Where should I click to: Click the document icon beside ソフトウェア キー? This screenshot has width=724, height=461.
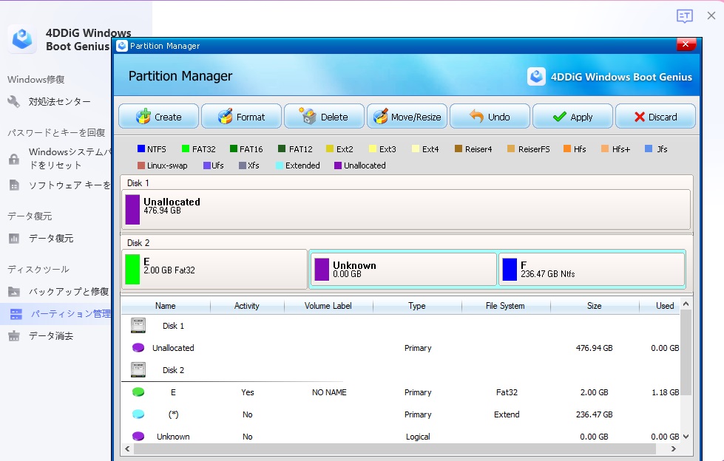click(x=14, y=185)
